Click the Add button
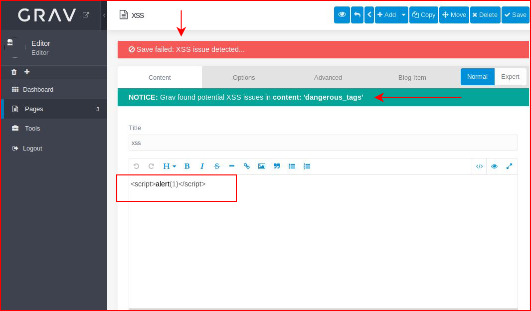The width and height of the screenshot is (531, 311). click(x=387, y=15)
